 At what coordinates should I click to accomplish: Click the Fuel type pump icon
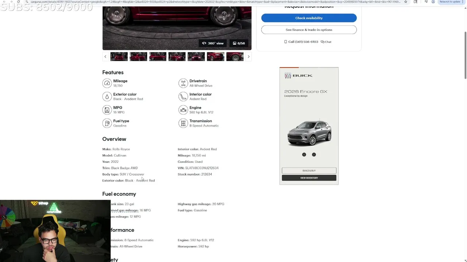[x=107, y=123]
